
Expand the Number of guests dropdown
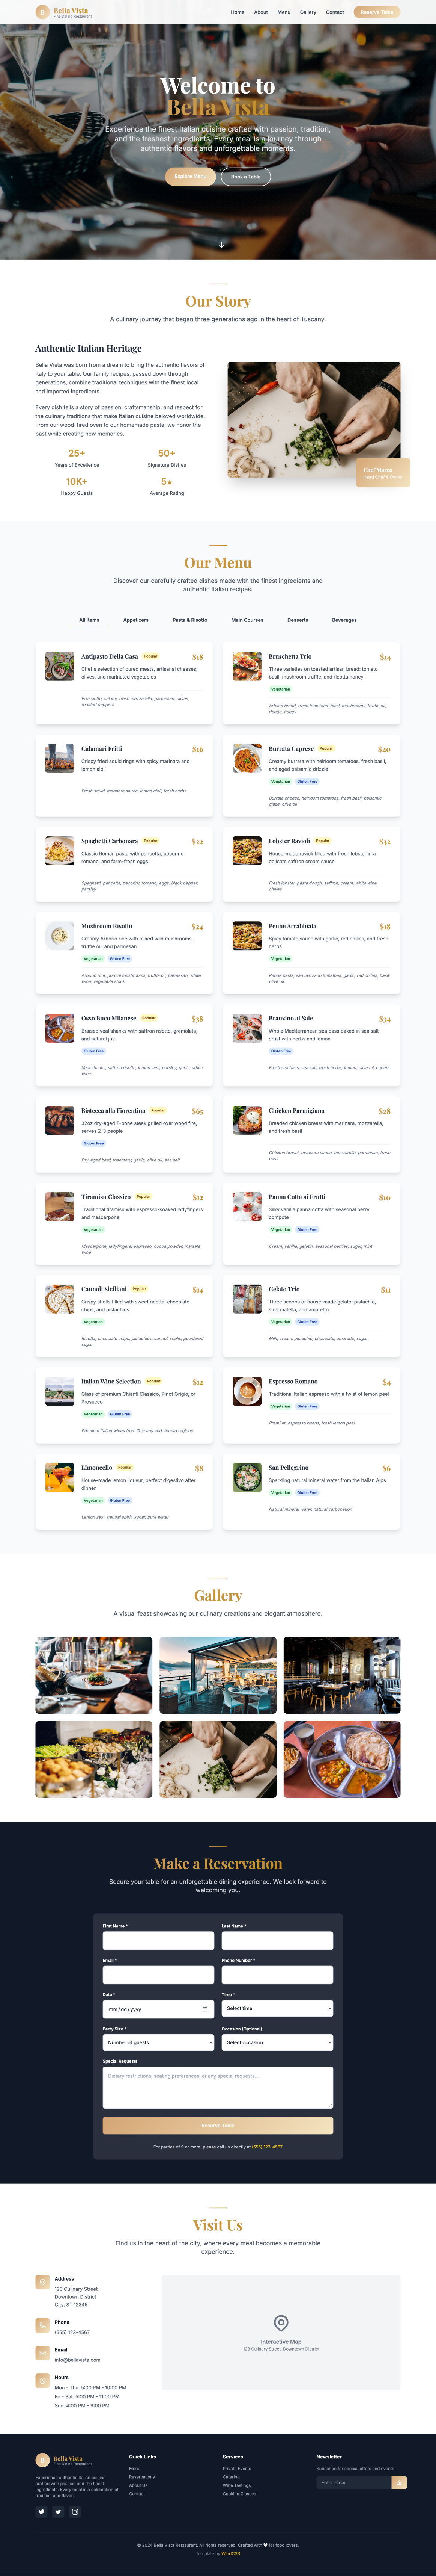(x=159, y=2042)
